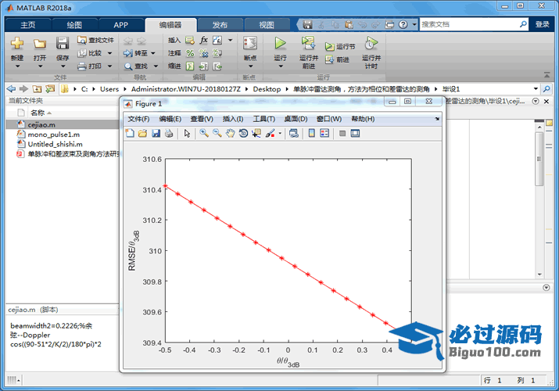Enable the Data Cursor tool
Screen dimensions: 559x391
click(256, 134)
